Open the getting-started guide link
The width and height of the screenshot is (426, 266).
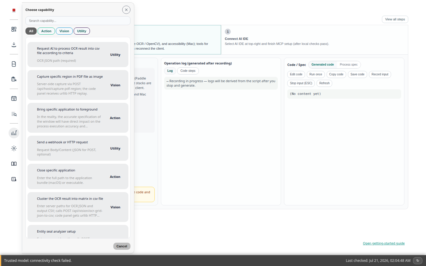384,244
